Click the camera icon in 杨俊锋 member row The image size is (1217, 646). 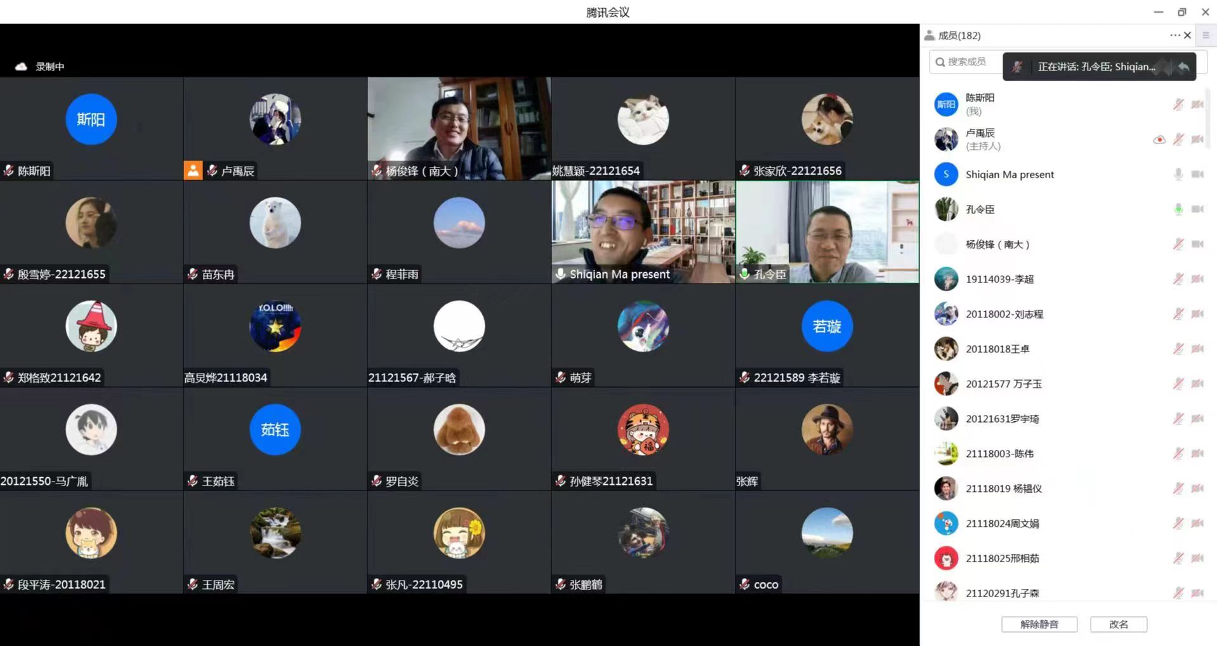(x=1197, y=244)
